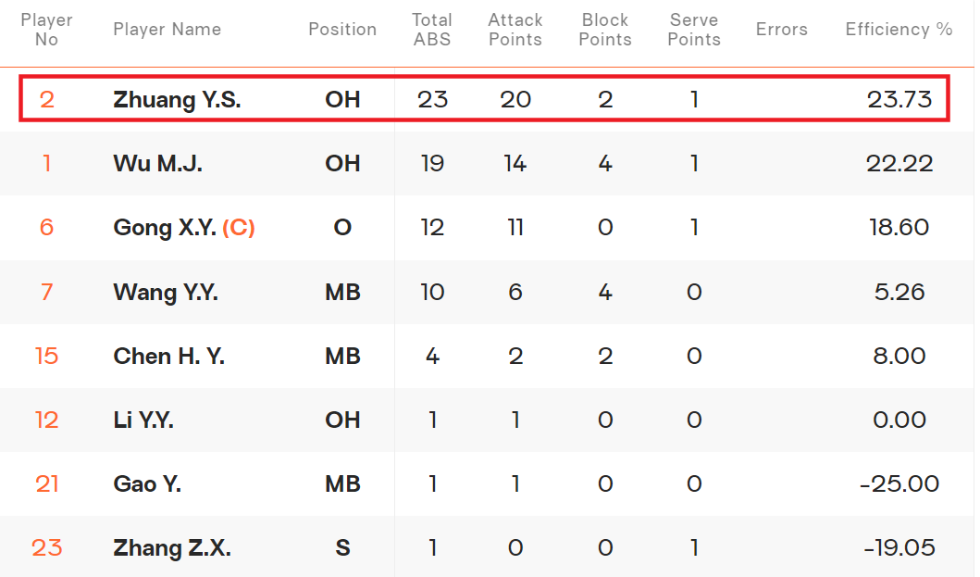Image resolution: width=980 pixels, height=577 pixels.
Task: Click the Serve Points column header
Action: coord(694,30)
